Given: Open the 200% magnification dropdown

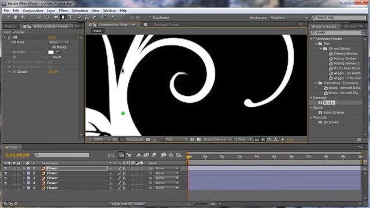Looking at the screenshot, I should click(x=102, y=140).
